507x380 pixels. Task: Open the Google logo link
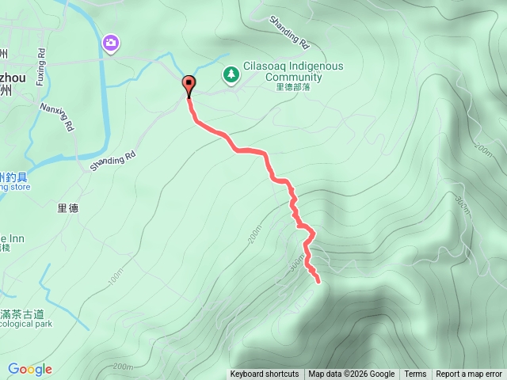point(30,369)
